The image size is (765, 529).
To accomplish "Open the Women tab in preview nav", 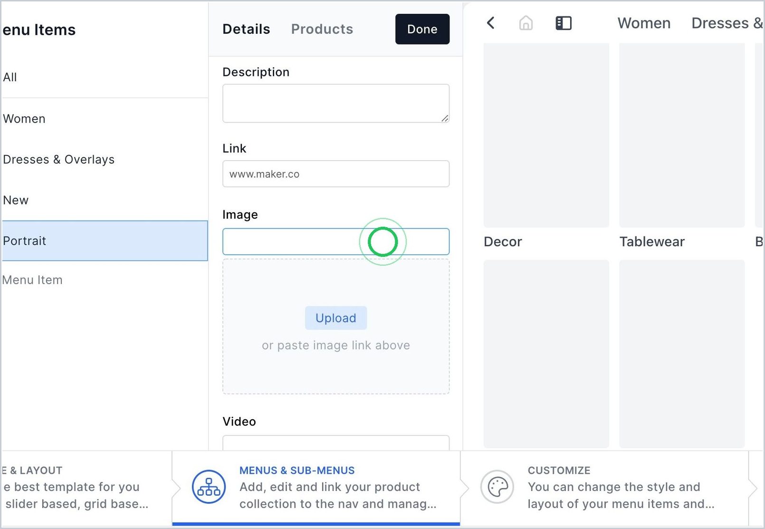I will click(x=644, y=23).
